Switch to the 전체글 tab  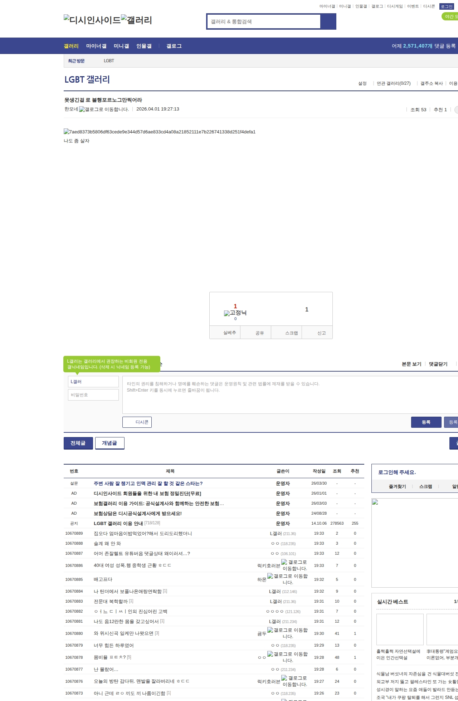[x=78, y=443]
